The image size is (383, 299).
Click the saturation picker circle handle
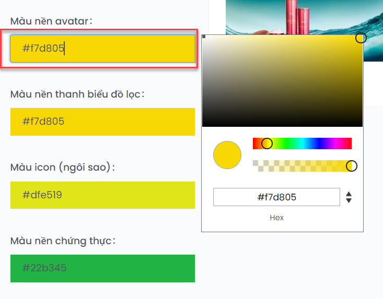click(x=361, y=38)
